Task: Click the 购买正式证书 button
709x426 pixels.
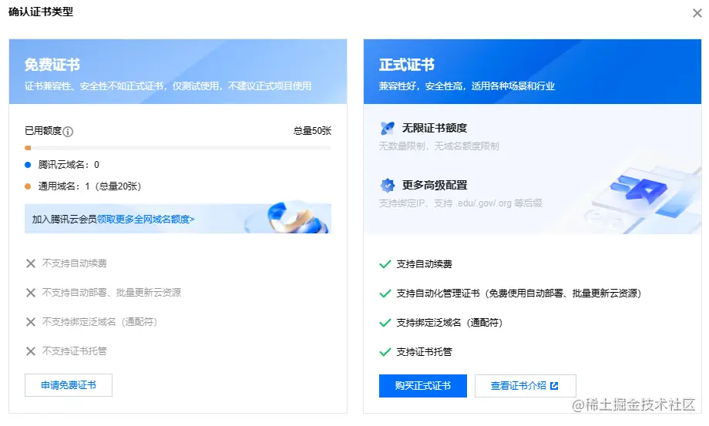Action: (423, 386)
